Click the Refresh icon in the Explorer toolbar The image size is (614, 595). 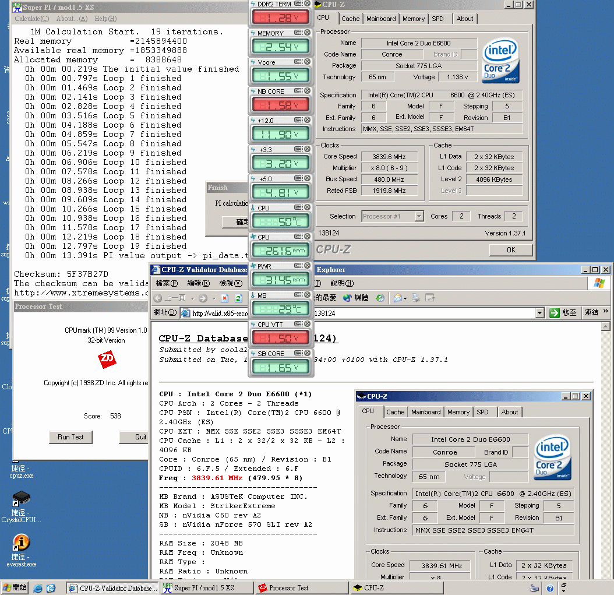pyautogui.click(x=238, y=298)
